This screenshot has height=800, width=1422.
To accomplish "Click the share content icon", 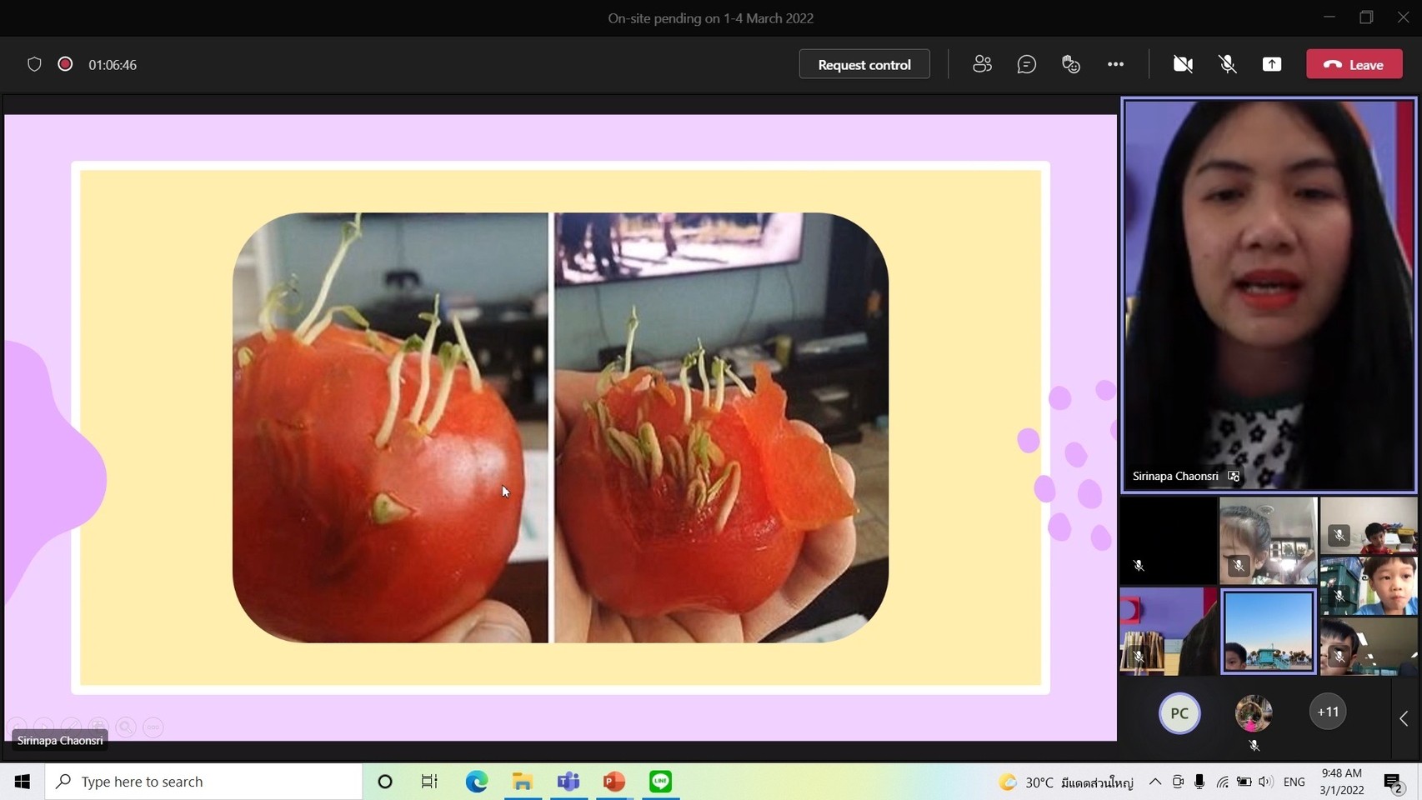I will point(1271,64).
